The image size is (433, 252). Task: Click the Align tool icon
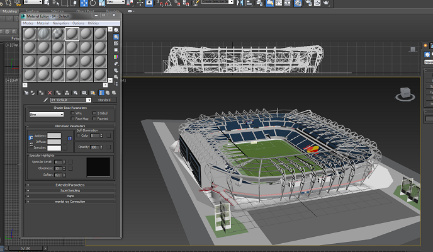point(249,3)
